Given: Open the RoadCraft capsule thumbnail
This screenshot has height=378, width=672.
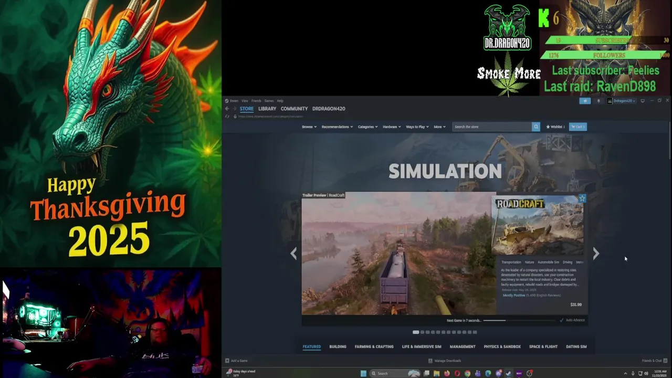Looking at the screenshot, I should pyautogui.click(x=537, y=225).
